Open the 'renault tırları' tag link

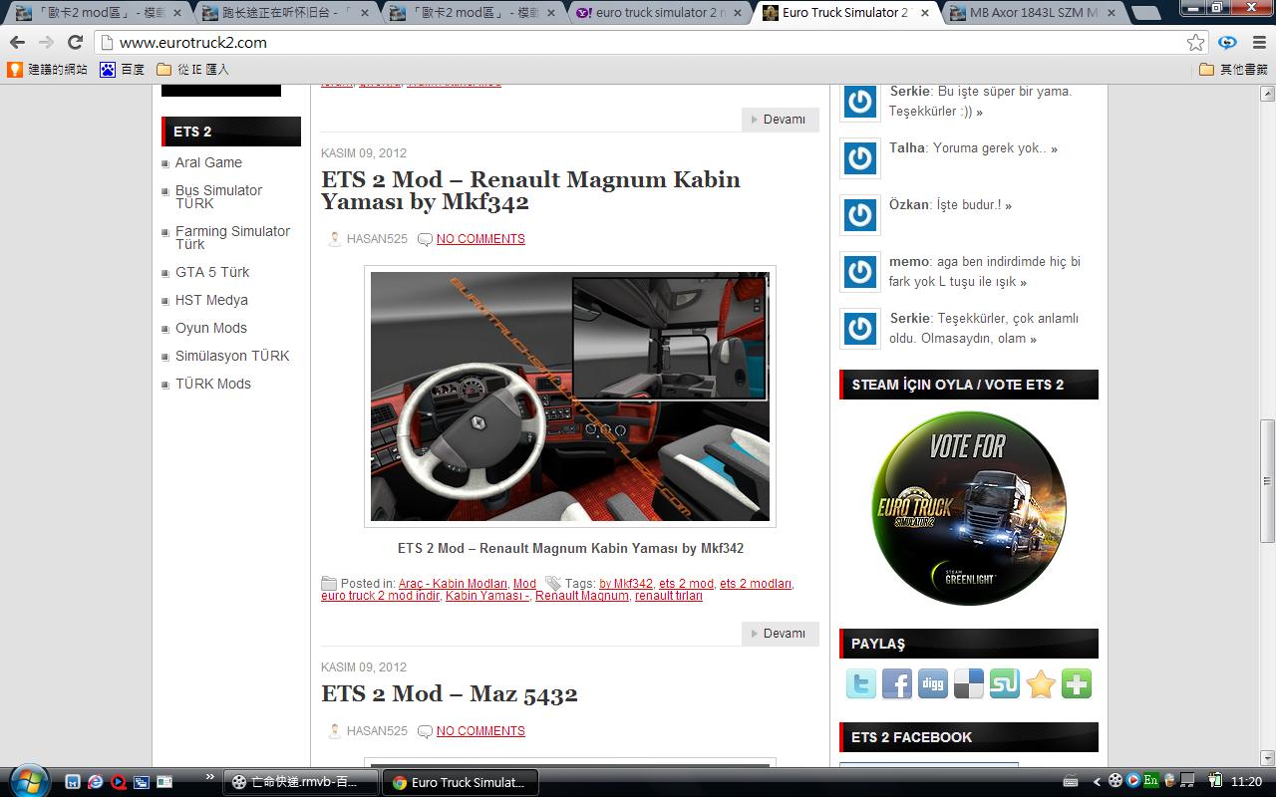click(x=669, y=596)
